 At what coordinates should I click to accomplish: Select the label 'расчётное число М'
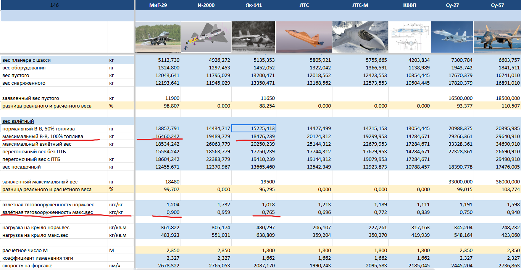(25, 251)
